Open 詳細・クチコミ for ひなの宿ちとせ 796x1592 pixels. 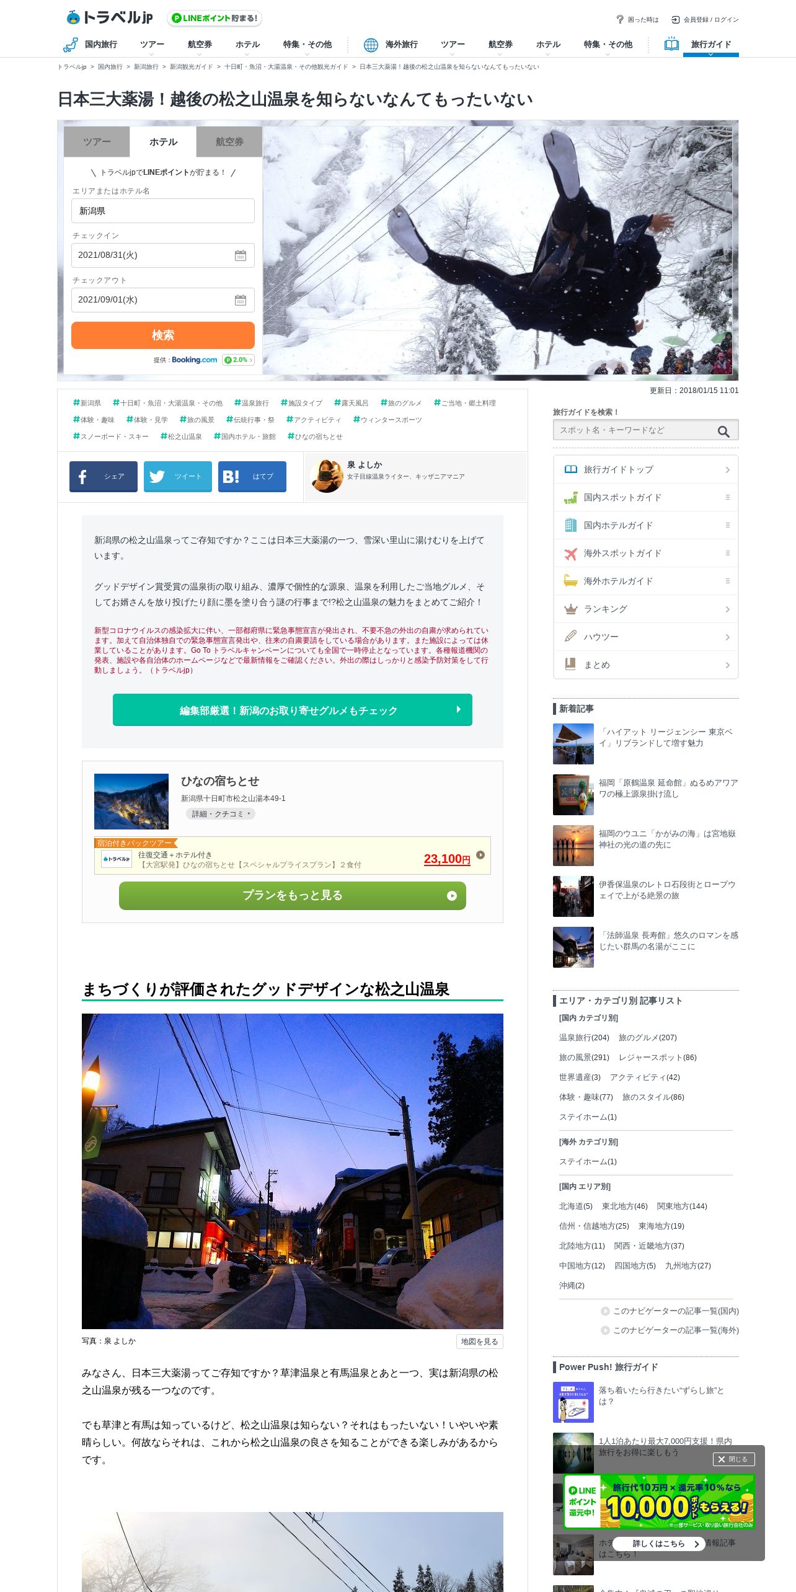[221, 814]
